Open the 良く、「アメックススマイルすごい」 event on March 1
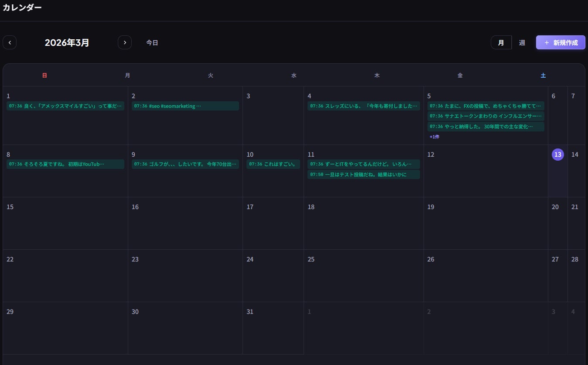This screenshot has width=588, height=365. click(65, 106)
